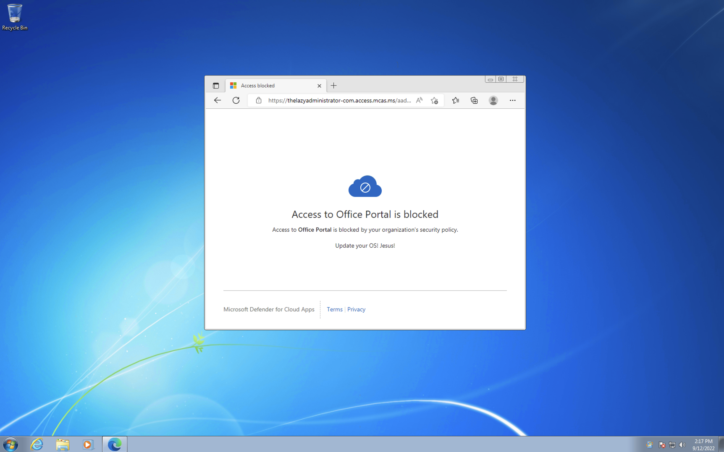This screenshot has width=724, height=452.
Task: Open Windows Explorer from taskbar
Action: pyautogui.click(x=63, y=444)
